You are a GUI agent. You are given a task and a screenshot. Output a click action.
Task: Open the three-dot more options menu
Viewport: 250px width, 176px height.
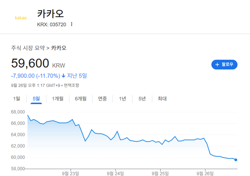pyautogui.click(x=71, y=24)
